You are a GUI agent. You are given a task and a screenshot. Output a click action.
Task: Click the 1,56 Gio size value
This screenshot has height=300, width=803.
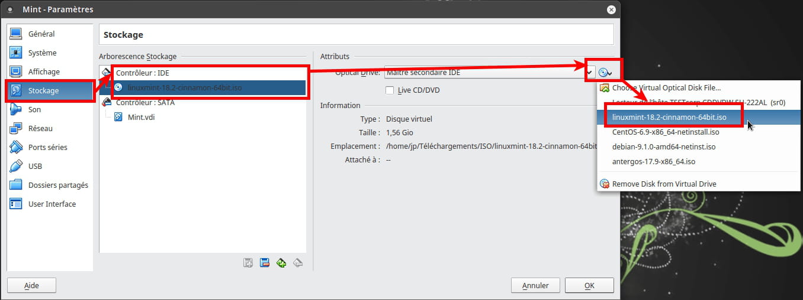point(400,133)
